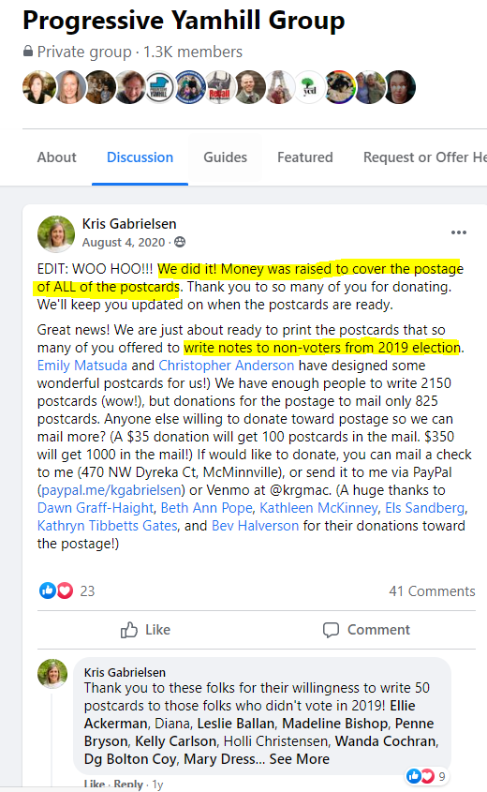
Task: Click the comment speech bubble icon
Action: point(331,630)
